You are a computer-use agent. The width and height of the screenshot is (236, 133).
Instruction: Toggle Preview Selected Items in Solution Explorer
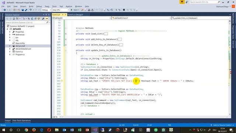47,19
